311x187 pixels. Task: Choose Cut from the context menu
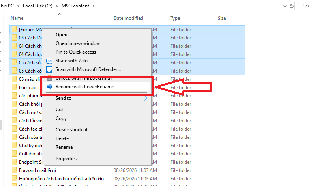coord(59,110)
